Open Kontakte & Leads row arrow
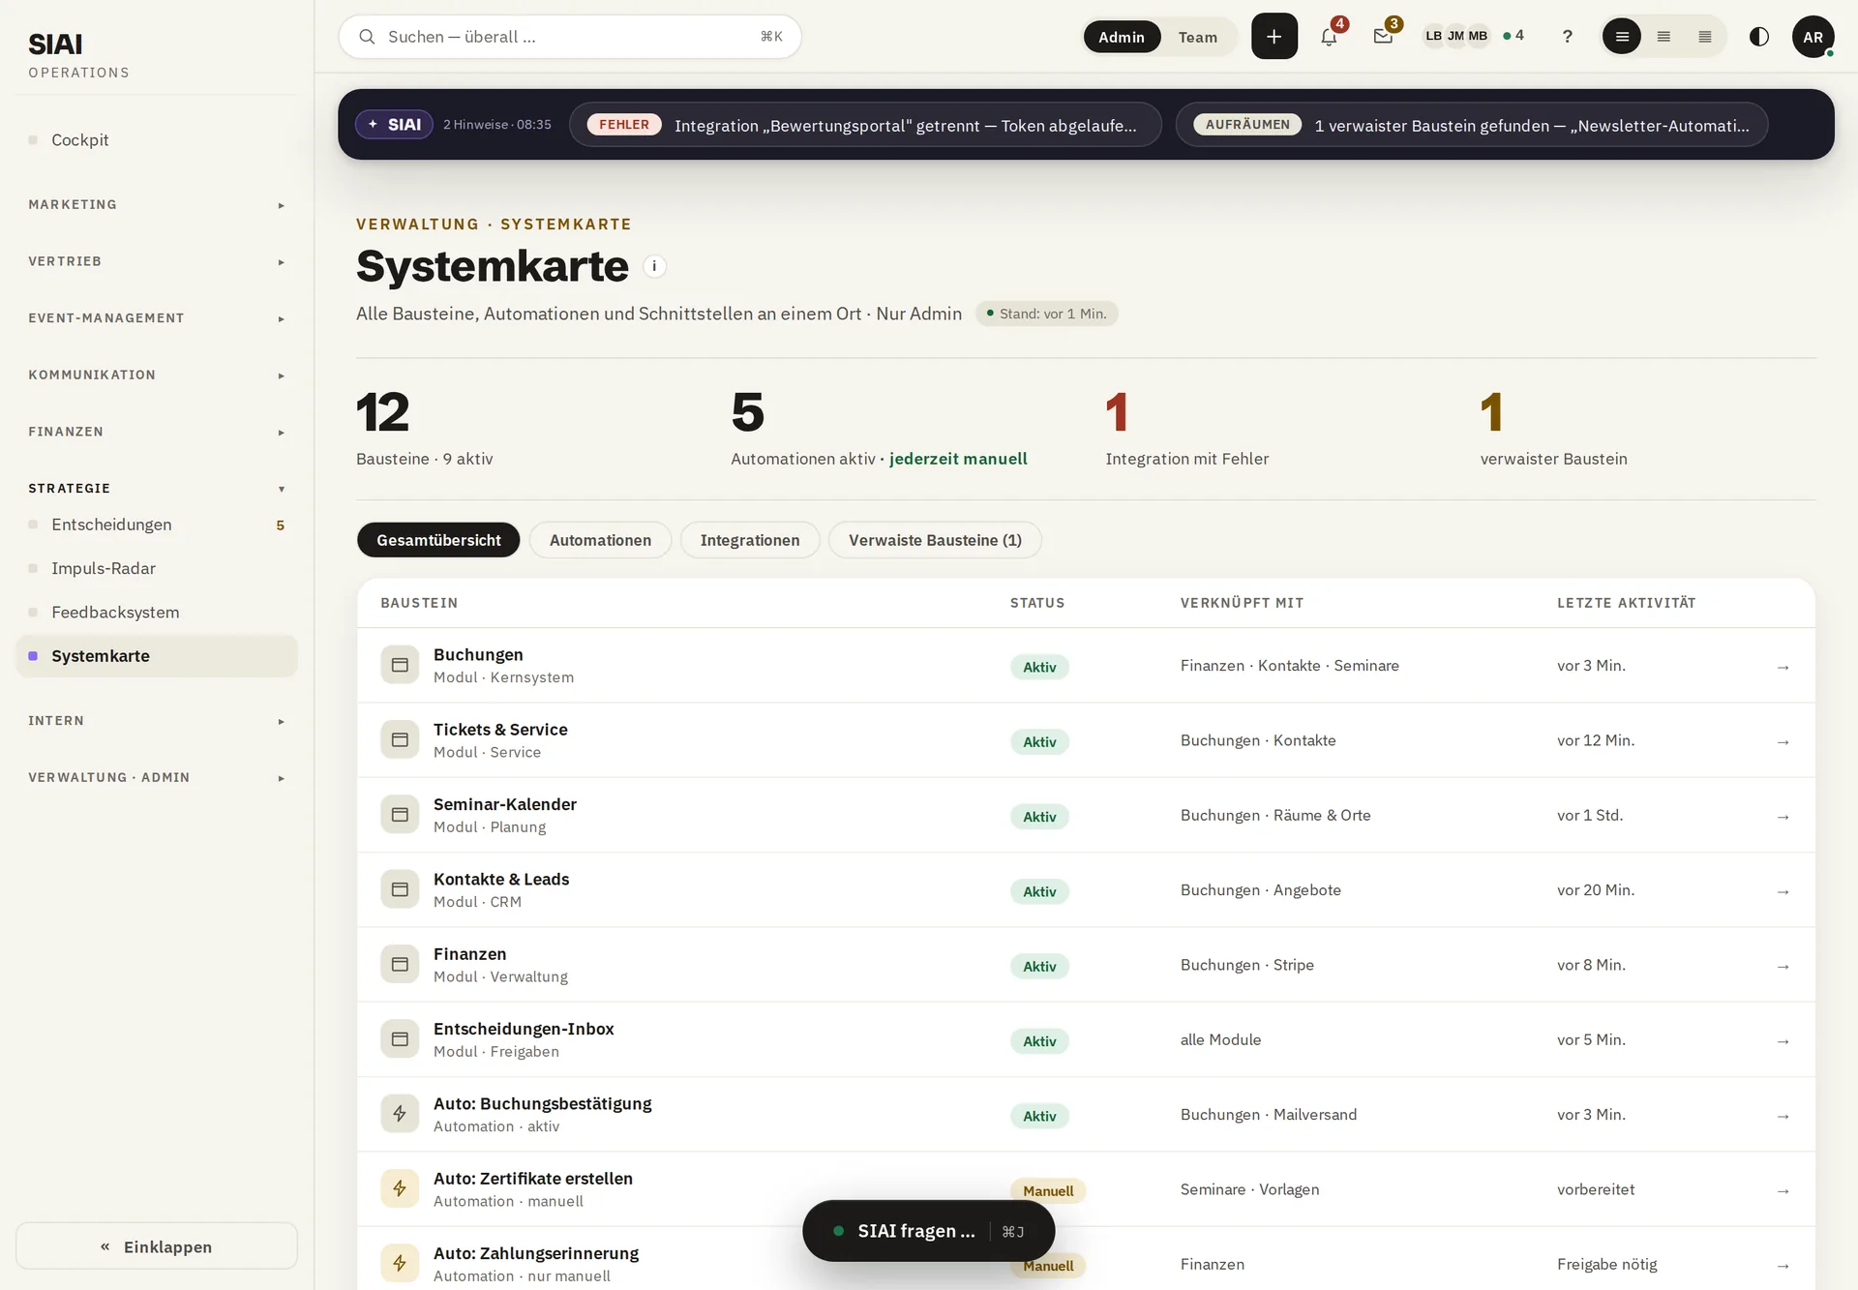This screenshot has width=1858, height=1290. click(1783, 891)
